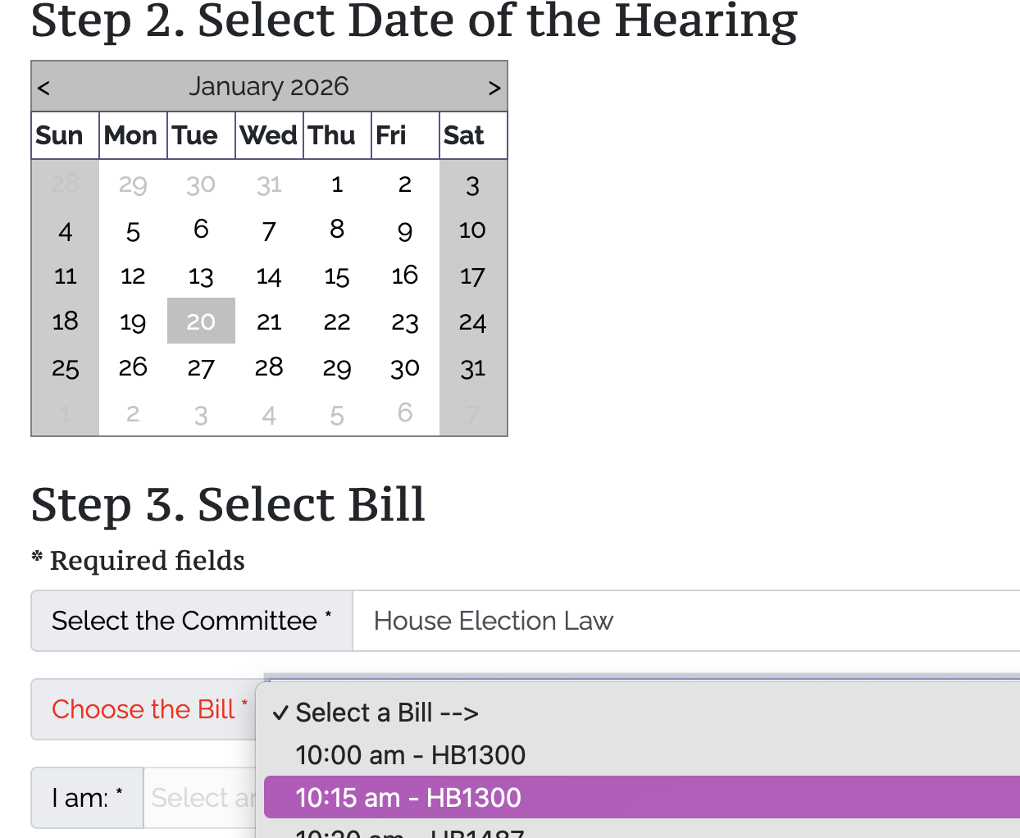The height and width of the screenshot is (838, 1020).
Task: Choose Thursday January 8
Action: [337, 230]
